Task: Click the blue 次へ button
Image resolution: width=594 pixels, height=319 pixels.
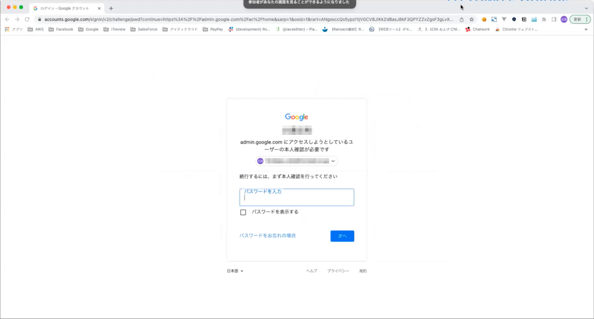Action: click(x=342, y=236)
